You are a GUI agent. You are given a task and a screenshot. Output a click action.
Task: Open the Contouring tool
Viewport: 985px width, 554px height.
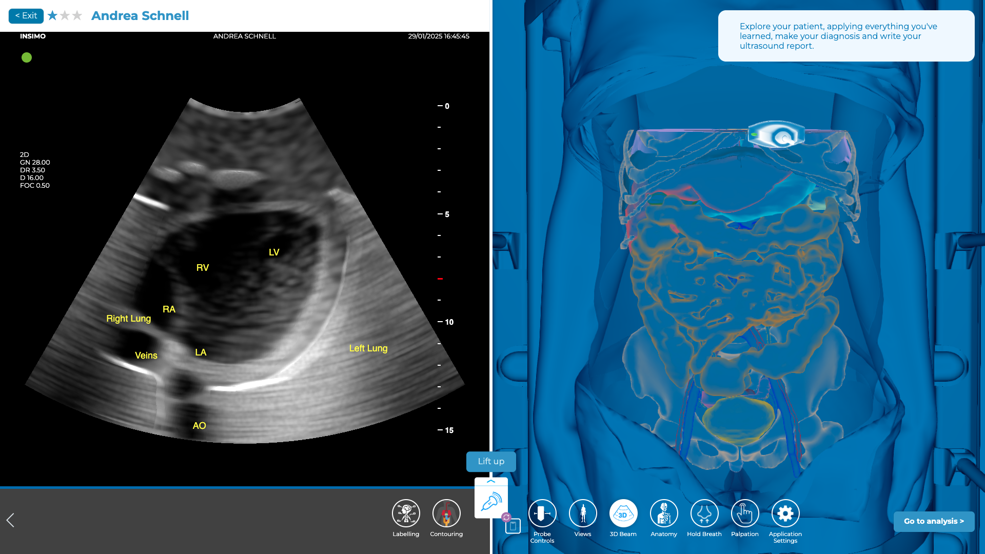446,513
